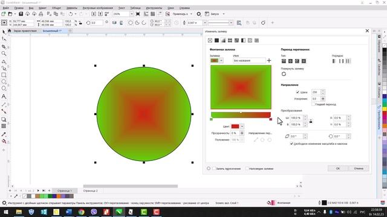
Task: Click the fill name input field
Action: click(249, 60)
